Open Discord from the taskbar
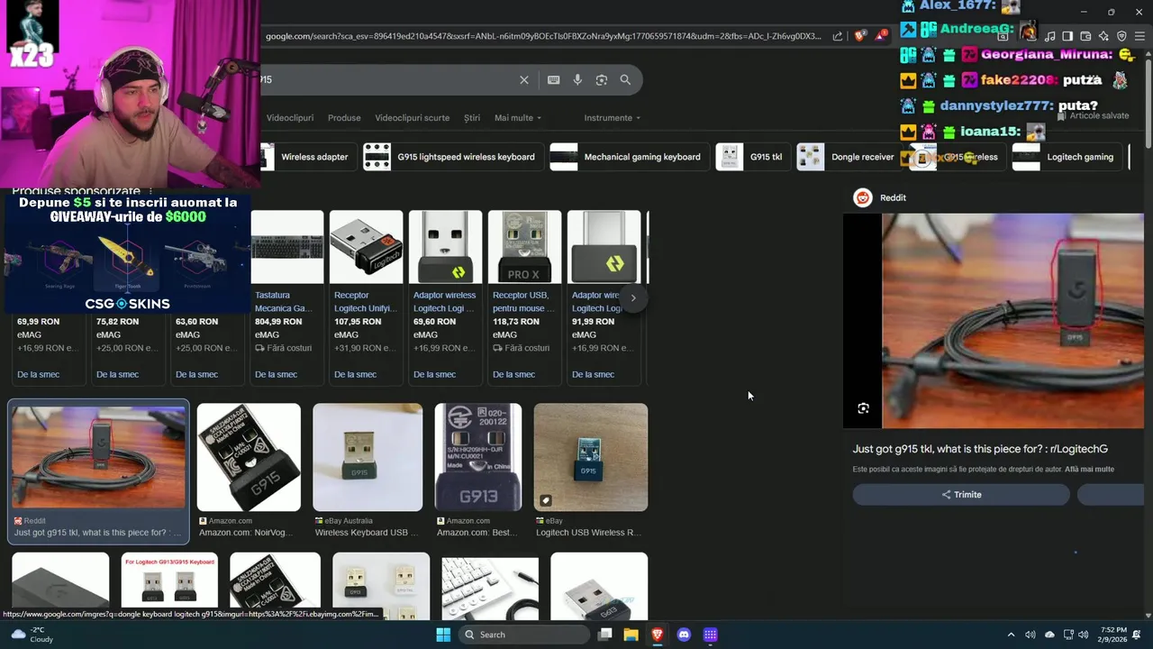The width and height of the screenshot is (1153, 649). click(684, 635)
